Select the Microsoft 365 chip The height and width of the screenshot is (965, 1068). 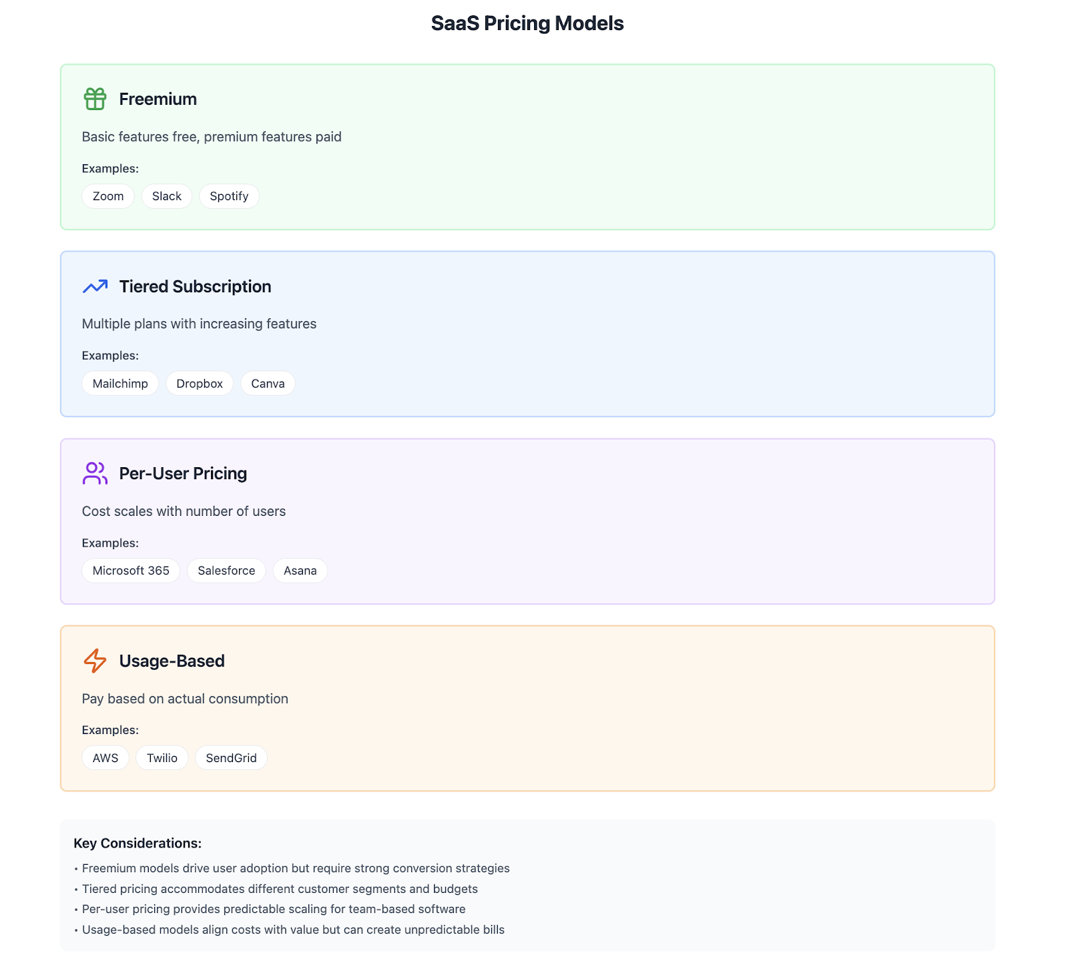click(x=131, y=571)
